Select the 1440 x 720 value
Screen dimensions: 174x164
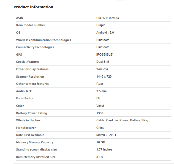tap(104, 76)
